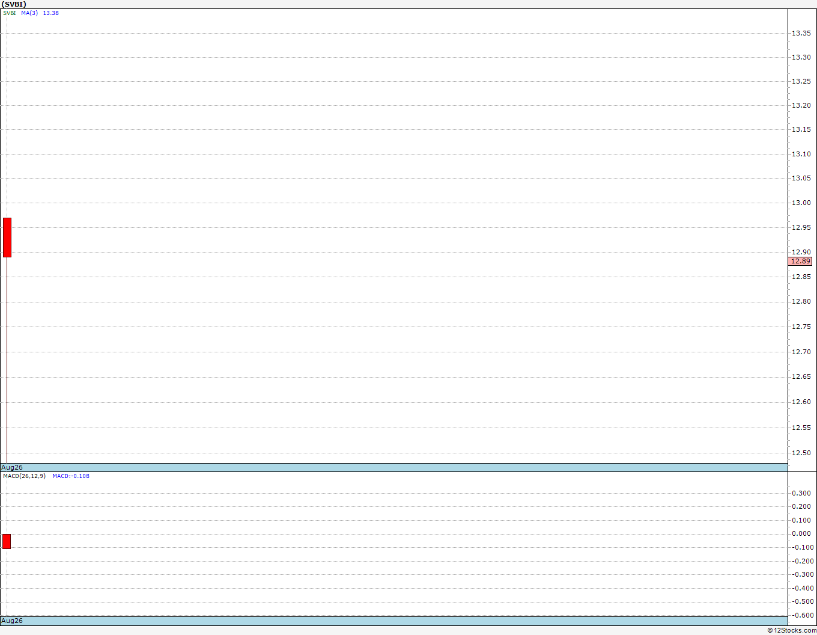Click the 0.300 MACD axis label
This screenshot has height=635, width=817.
[x=802, y=493]
